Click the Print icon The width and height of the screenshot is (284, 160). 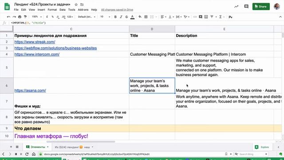click(20, 17)
